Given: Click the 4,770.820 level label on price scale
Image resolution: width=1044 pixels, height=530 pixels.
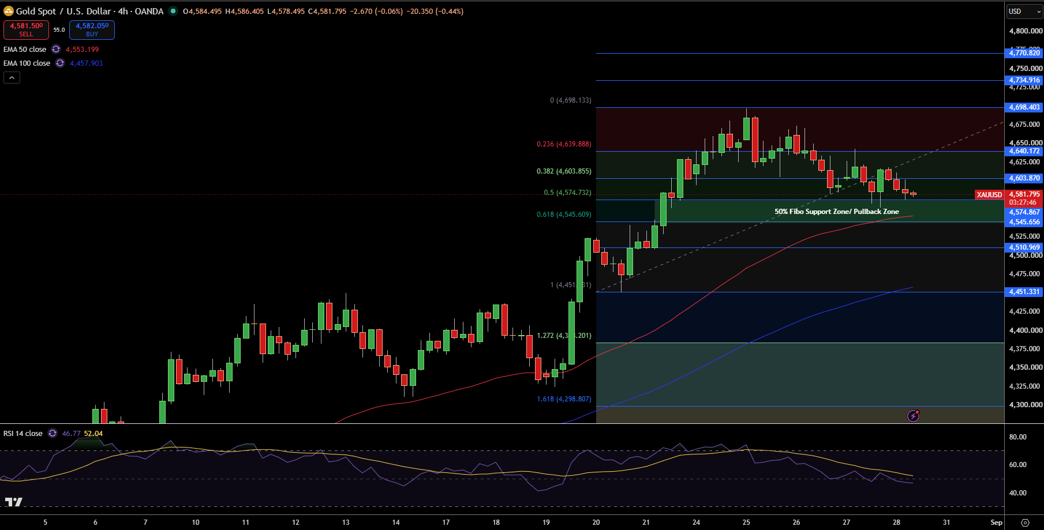Looking at the screenshot, I should [x=1024, y=53].
